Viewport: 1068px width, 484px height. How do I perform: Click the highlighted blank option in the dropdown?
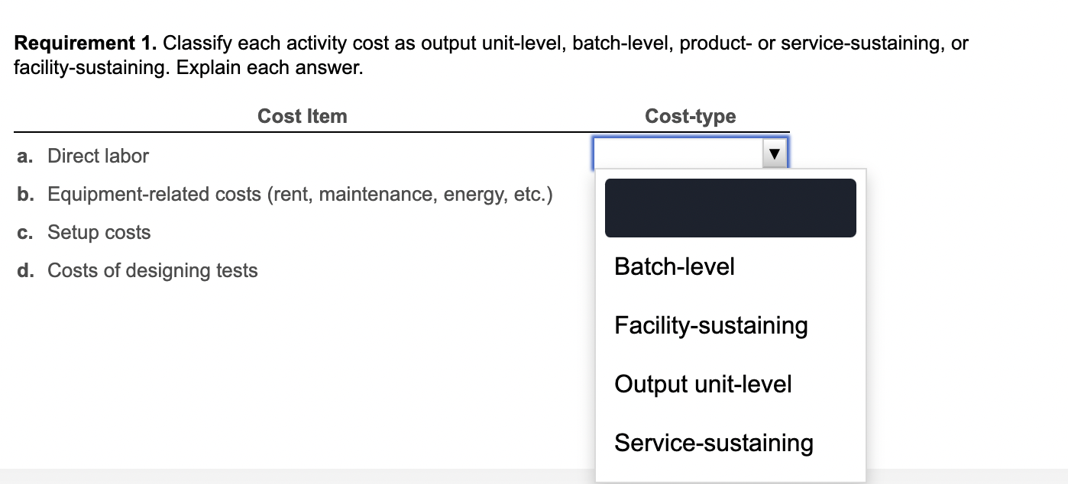(x=730, y=207)
